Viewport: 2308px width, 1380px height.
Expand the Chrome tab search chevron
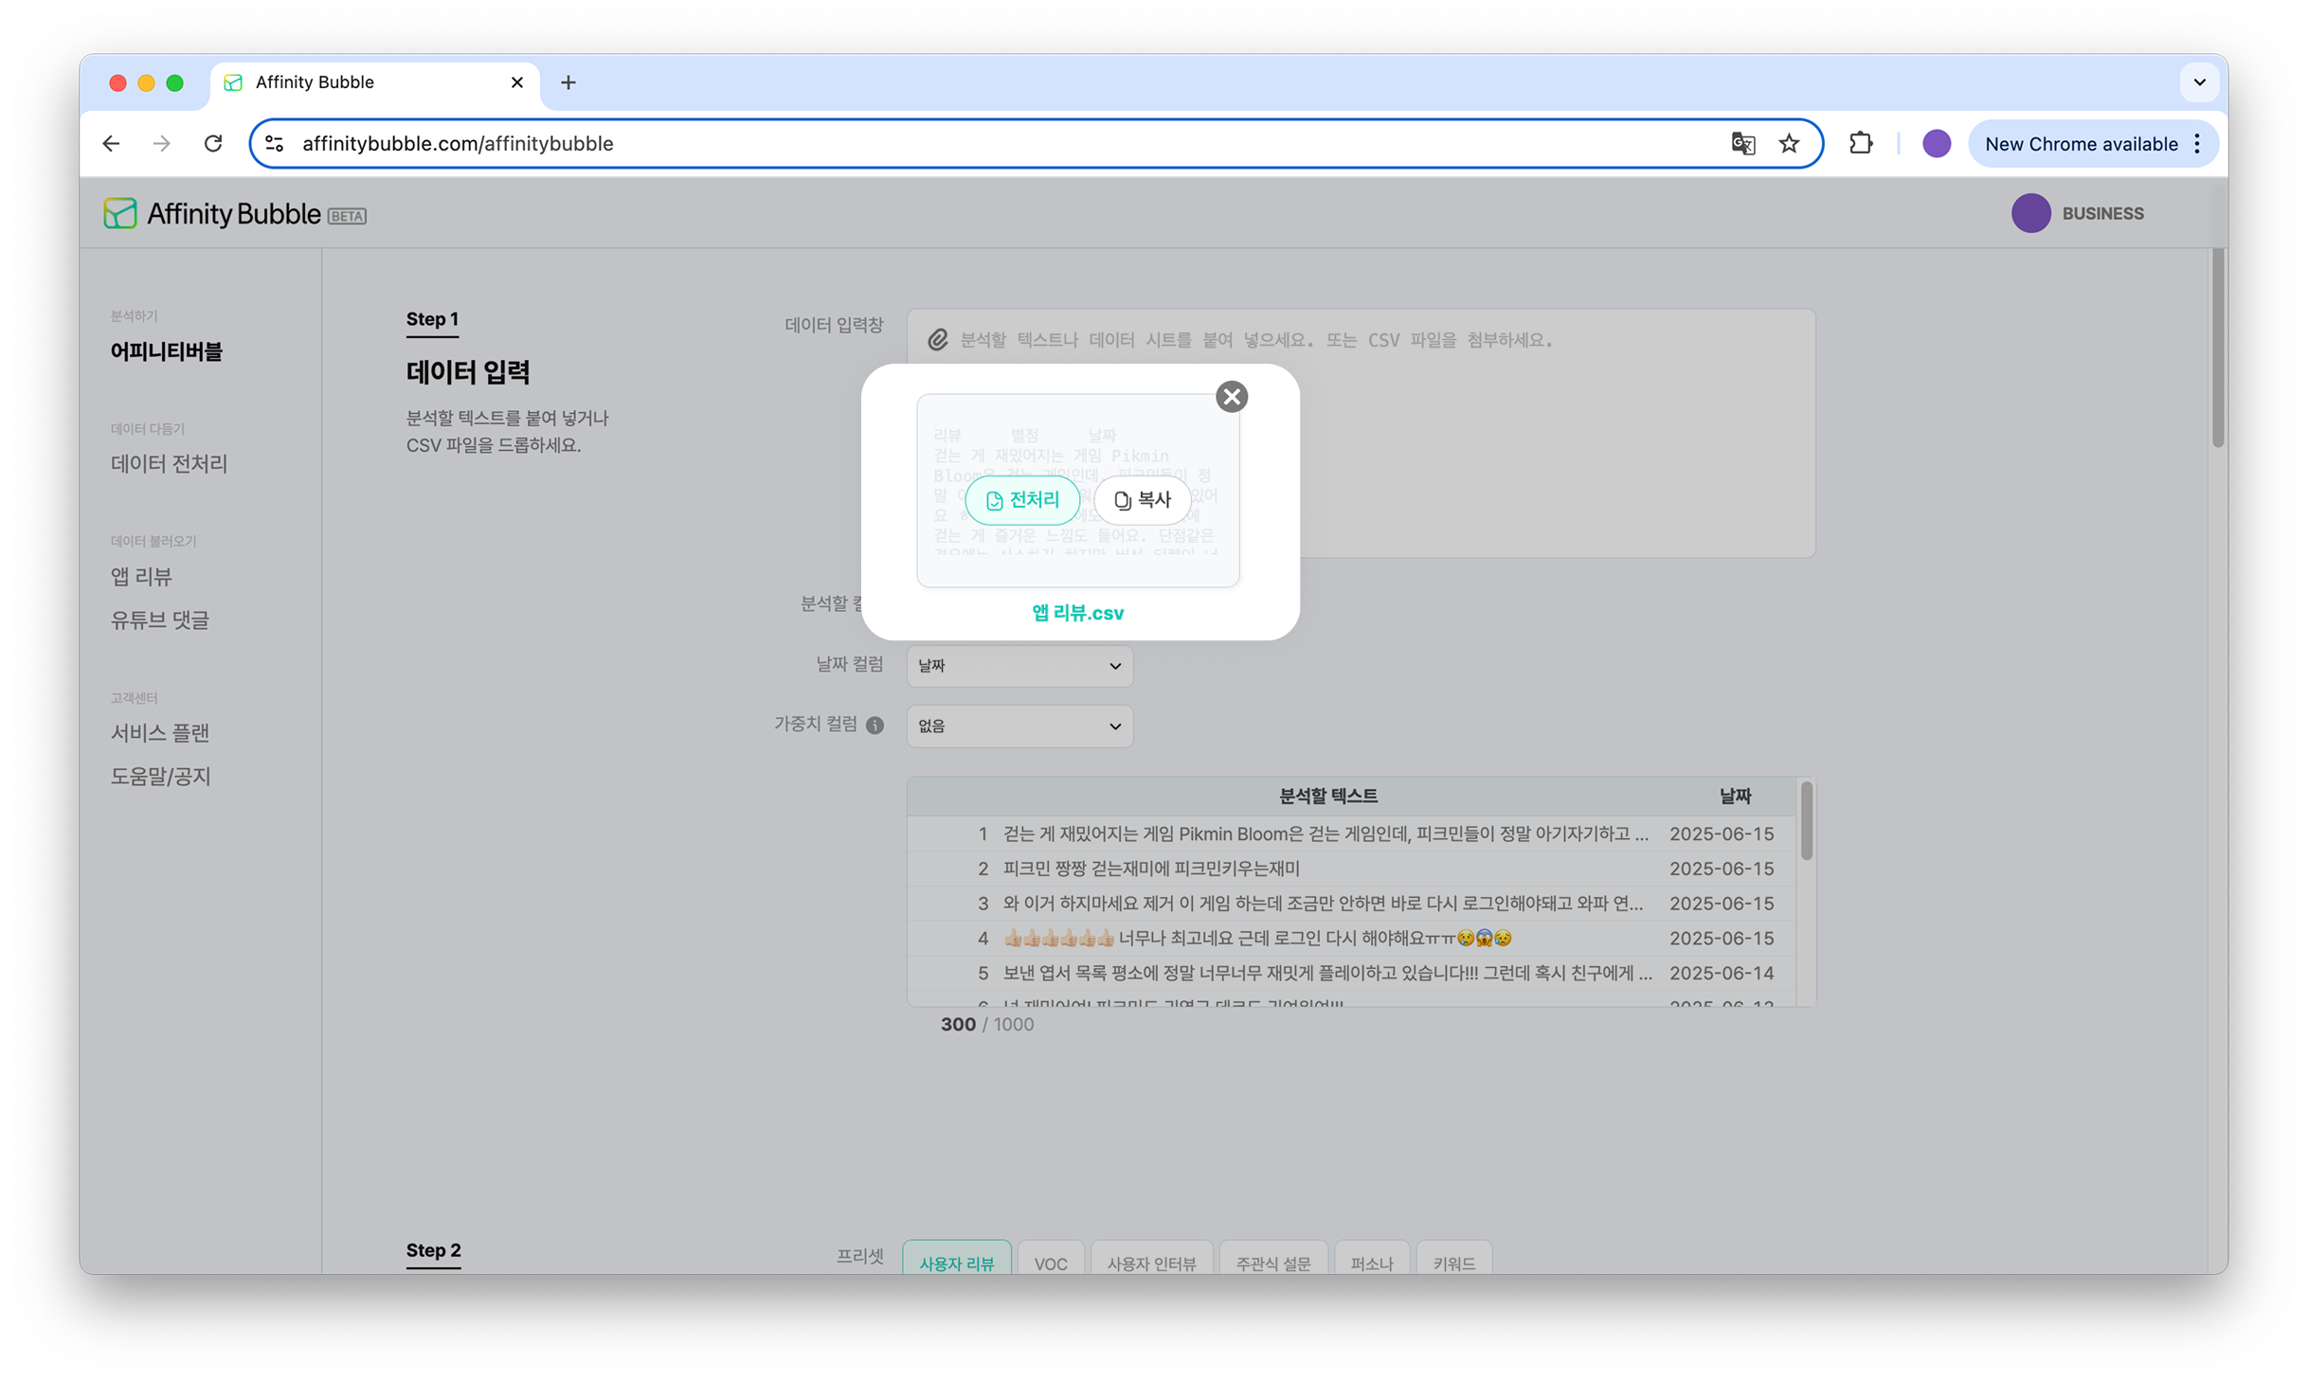coord(2199,82)
